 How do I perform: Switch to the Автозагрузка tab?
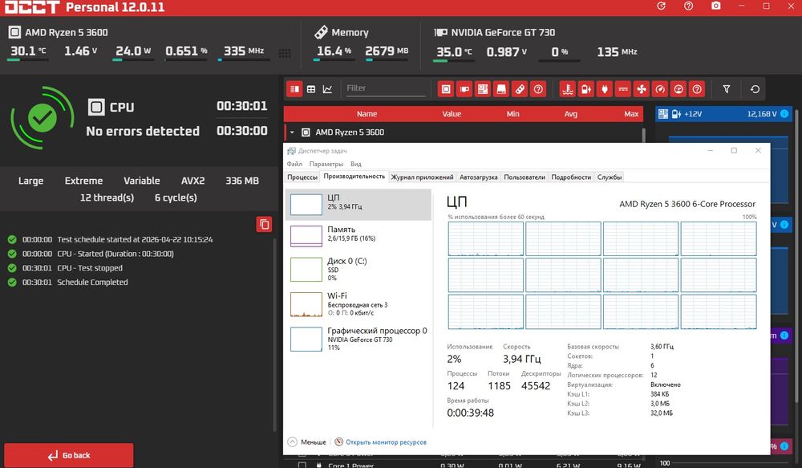tap(478, 177)
